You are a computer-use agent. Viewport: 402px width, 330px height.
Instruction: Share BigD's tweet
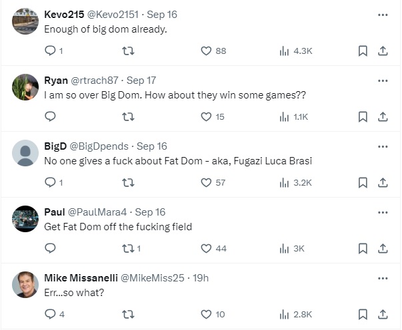coord(383,182)
